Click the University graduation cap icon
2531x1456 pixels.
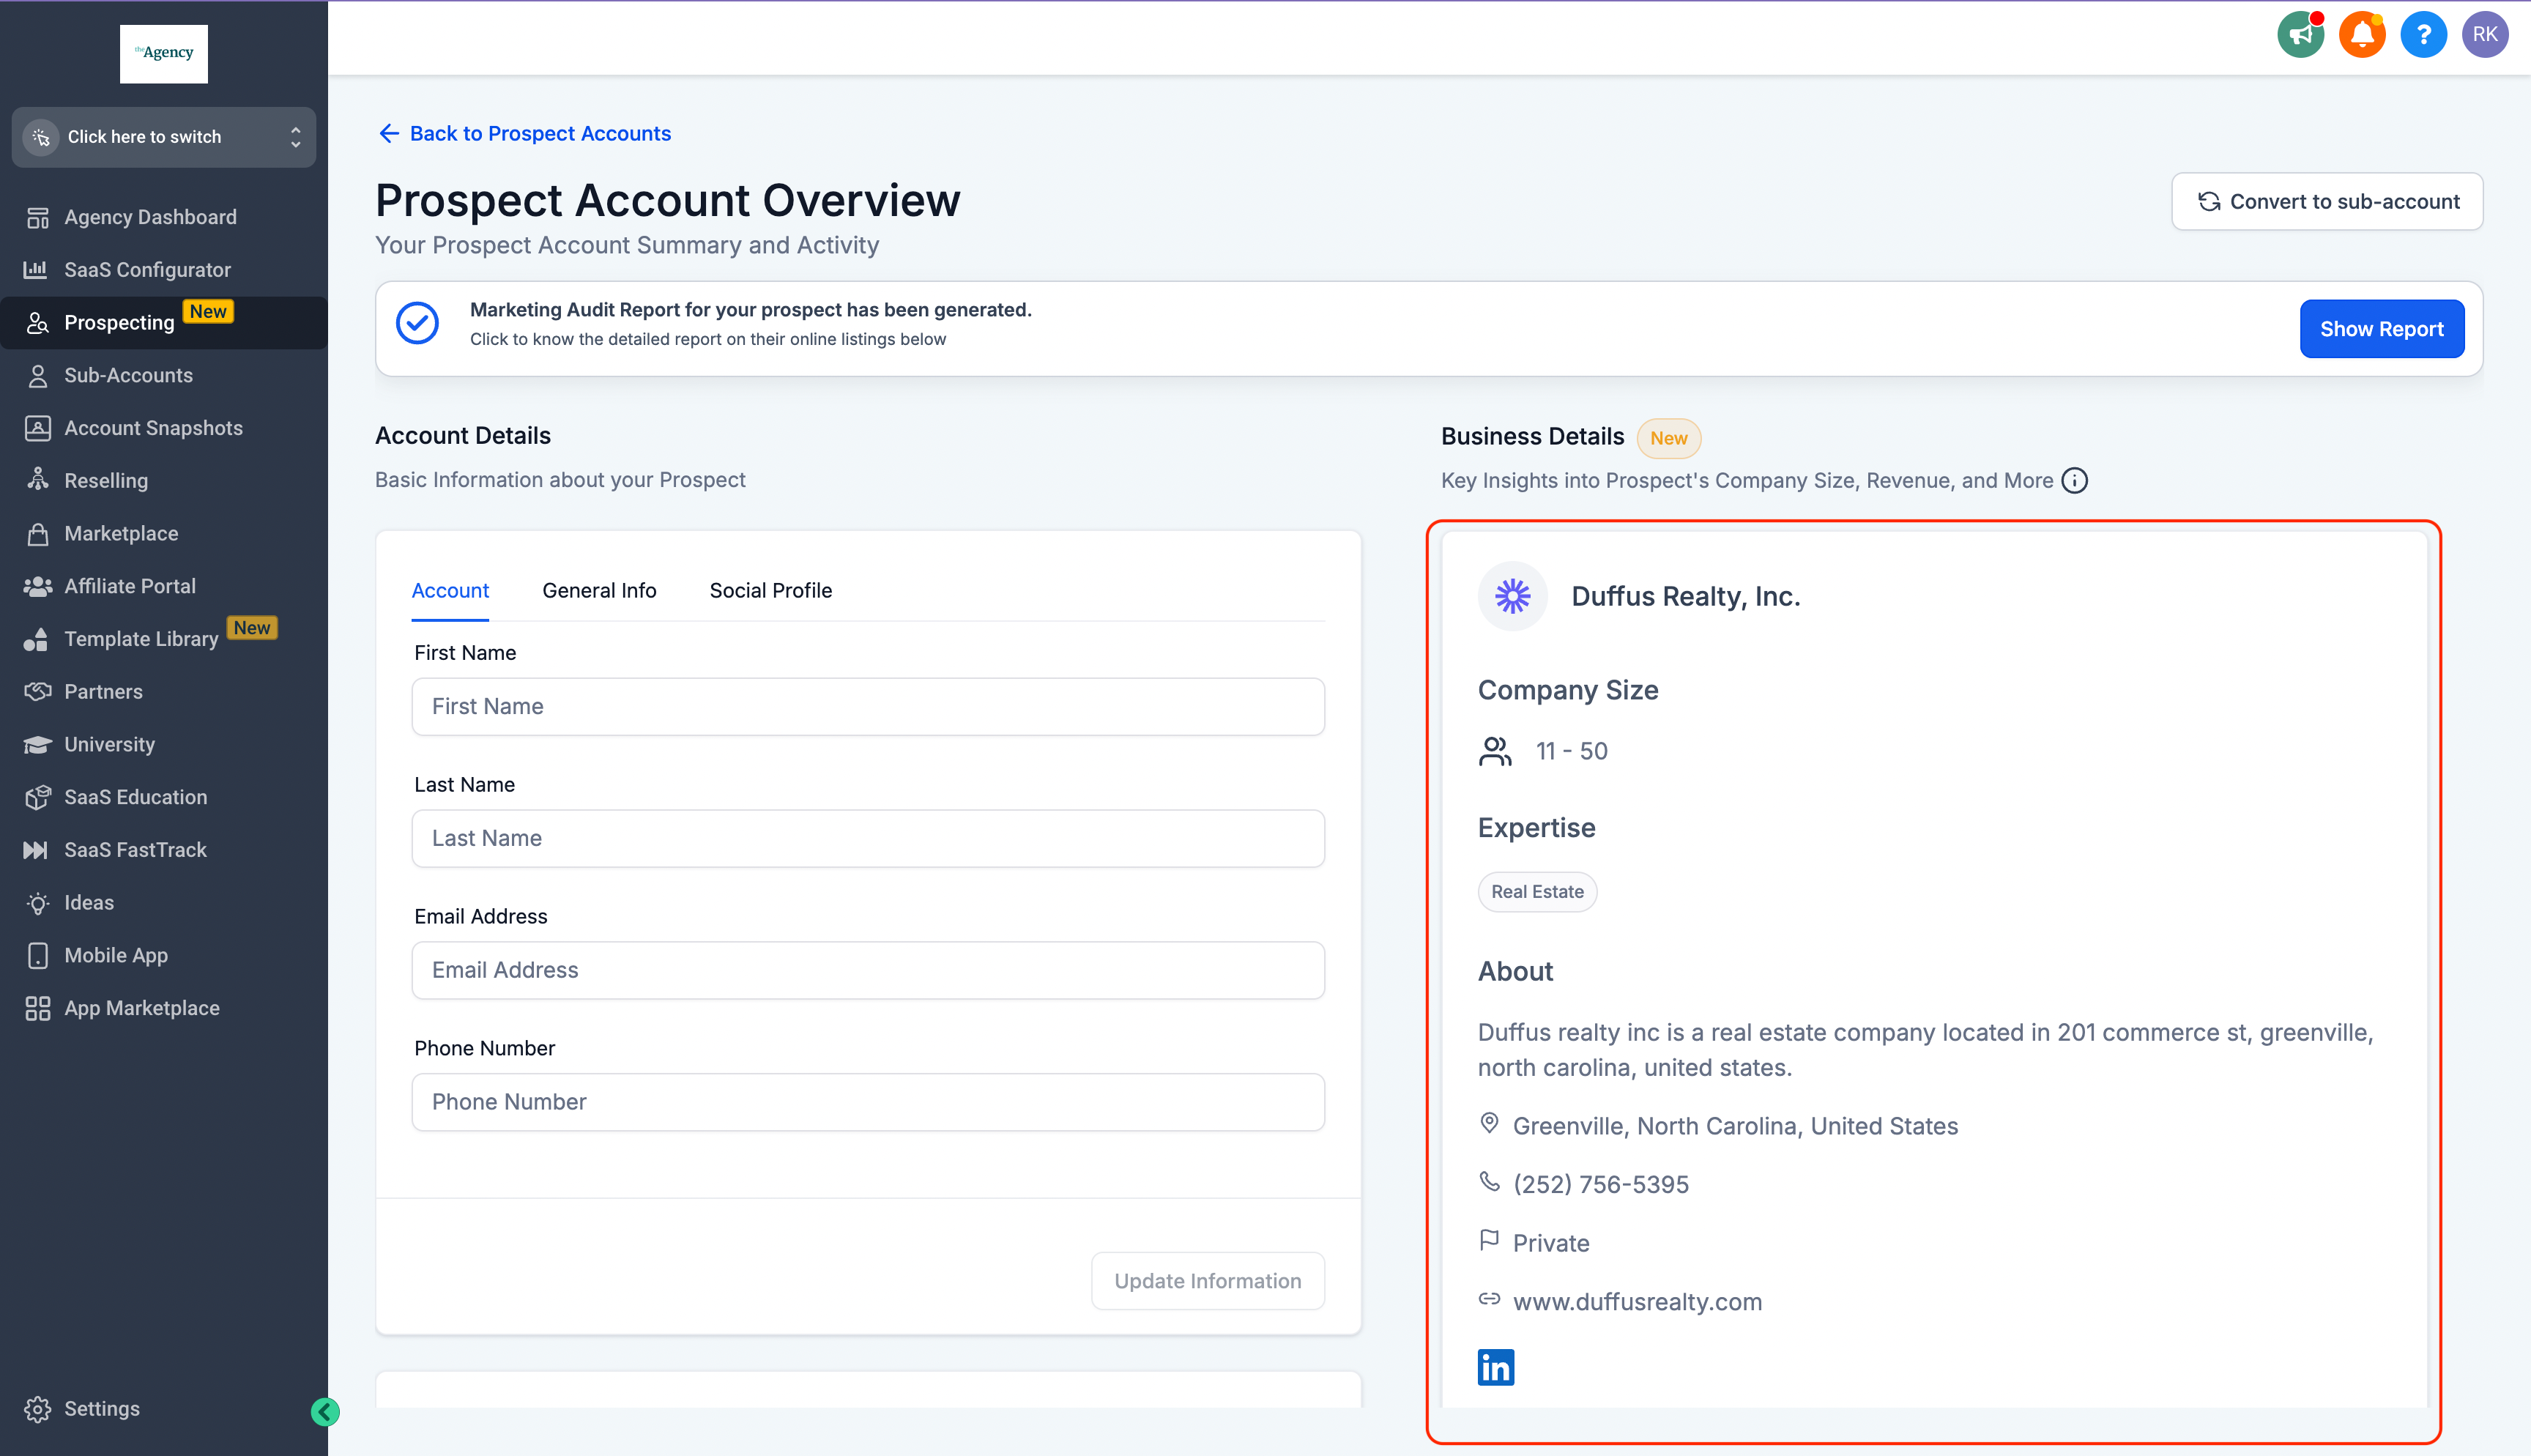[38, 744]
